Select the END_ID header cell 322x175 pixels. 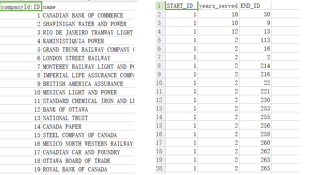[x=255, y=6]
